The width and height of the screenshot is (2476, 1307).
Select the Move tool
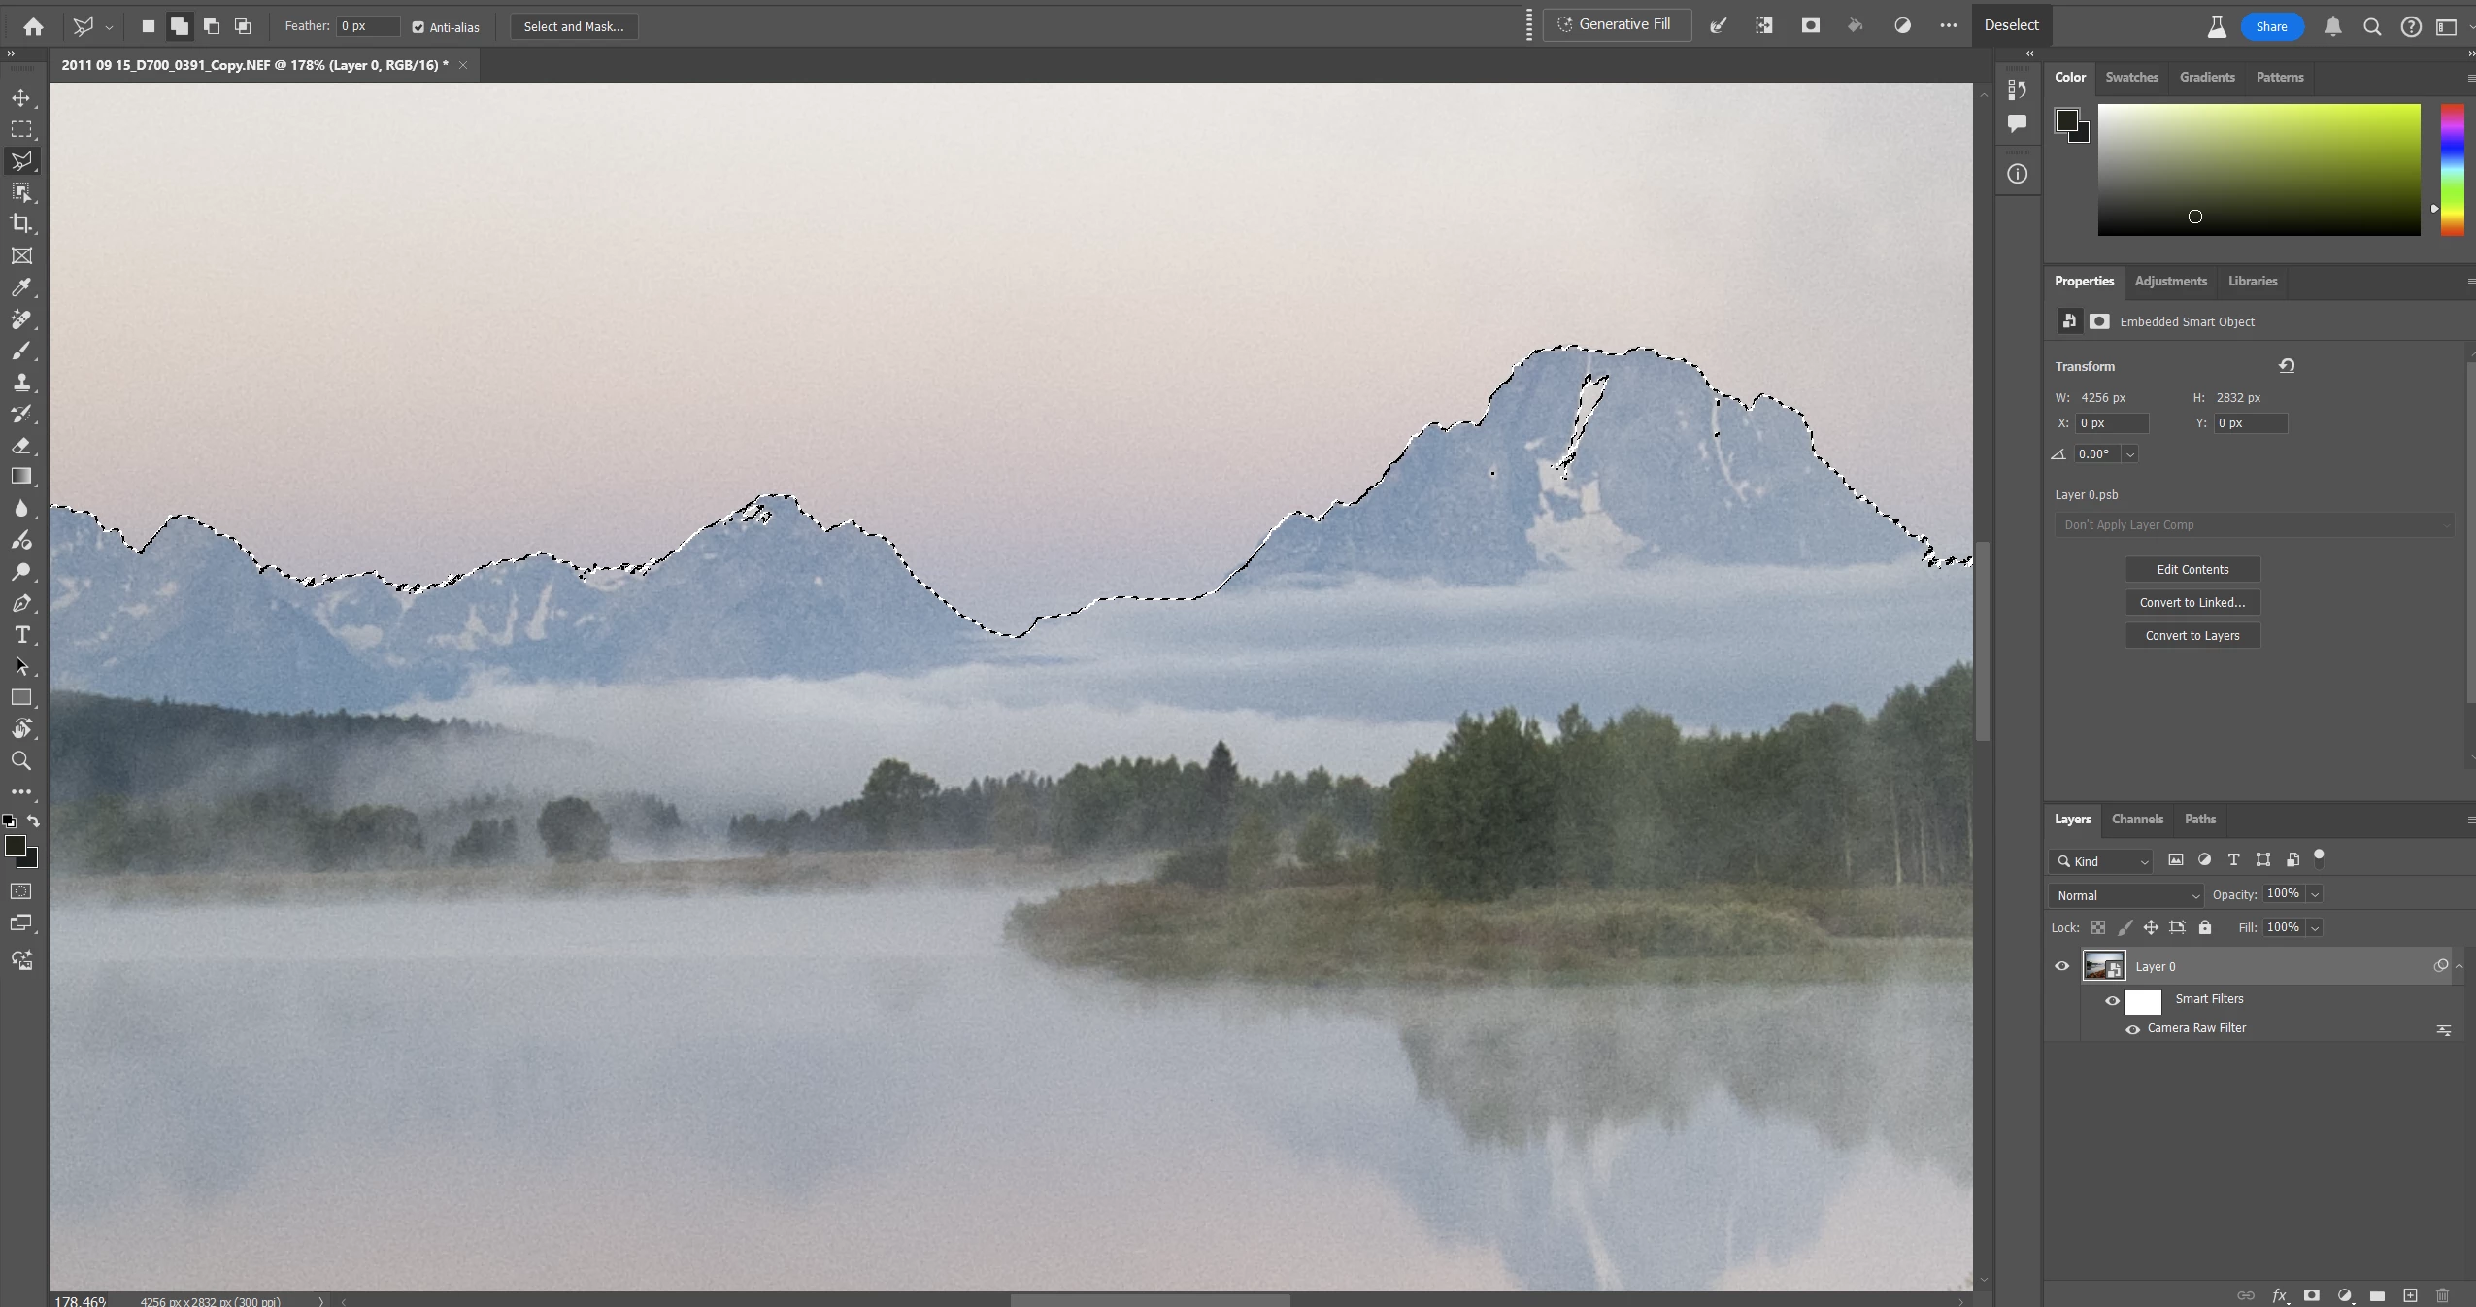21,98
